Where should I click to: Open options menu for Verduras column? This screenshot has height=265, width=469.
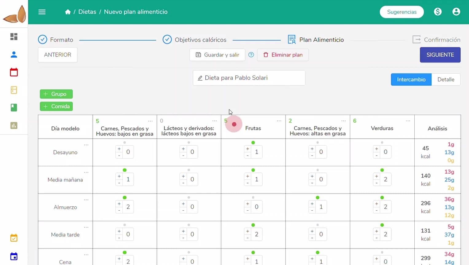[408, 121]
